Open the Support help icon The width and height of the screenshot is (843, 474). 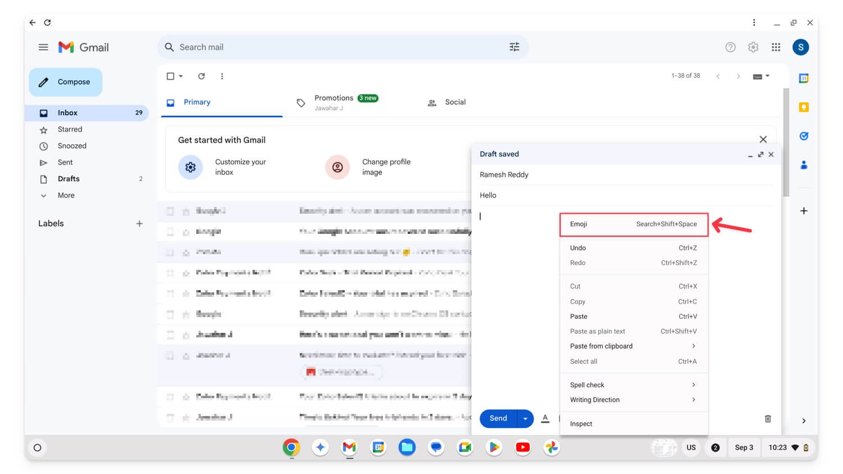click(730, 47)
